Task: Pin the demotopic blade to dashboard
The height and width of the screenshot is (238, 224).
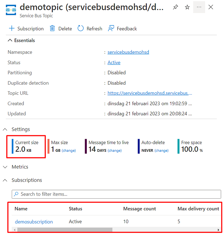Action: click(x=176, y=7)
